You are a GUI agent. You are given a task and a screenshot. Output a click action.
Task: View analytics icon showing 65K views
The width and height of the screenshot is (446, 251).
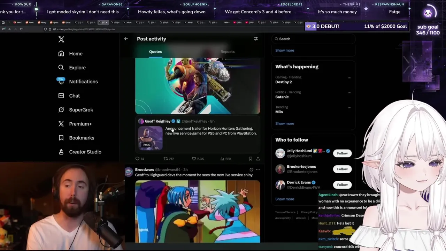click(222, 159)
